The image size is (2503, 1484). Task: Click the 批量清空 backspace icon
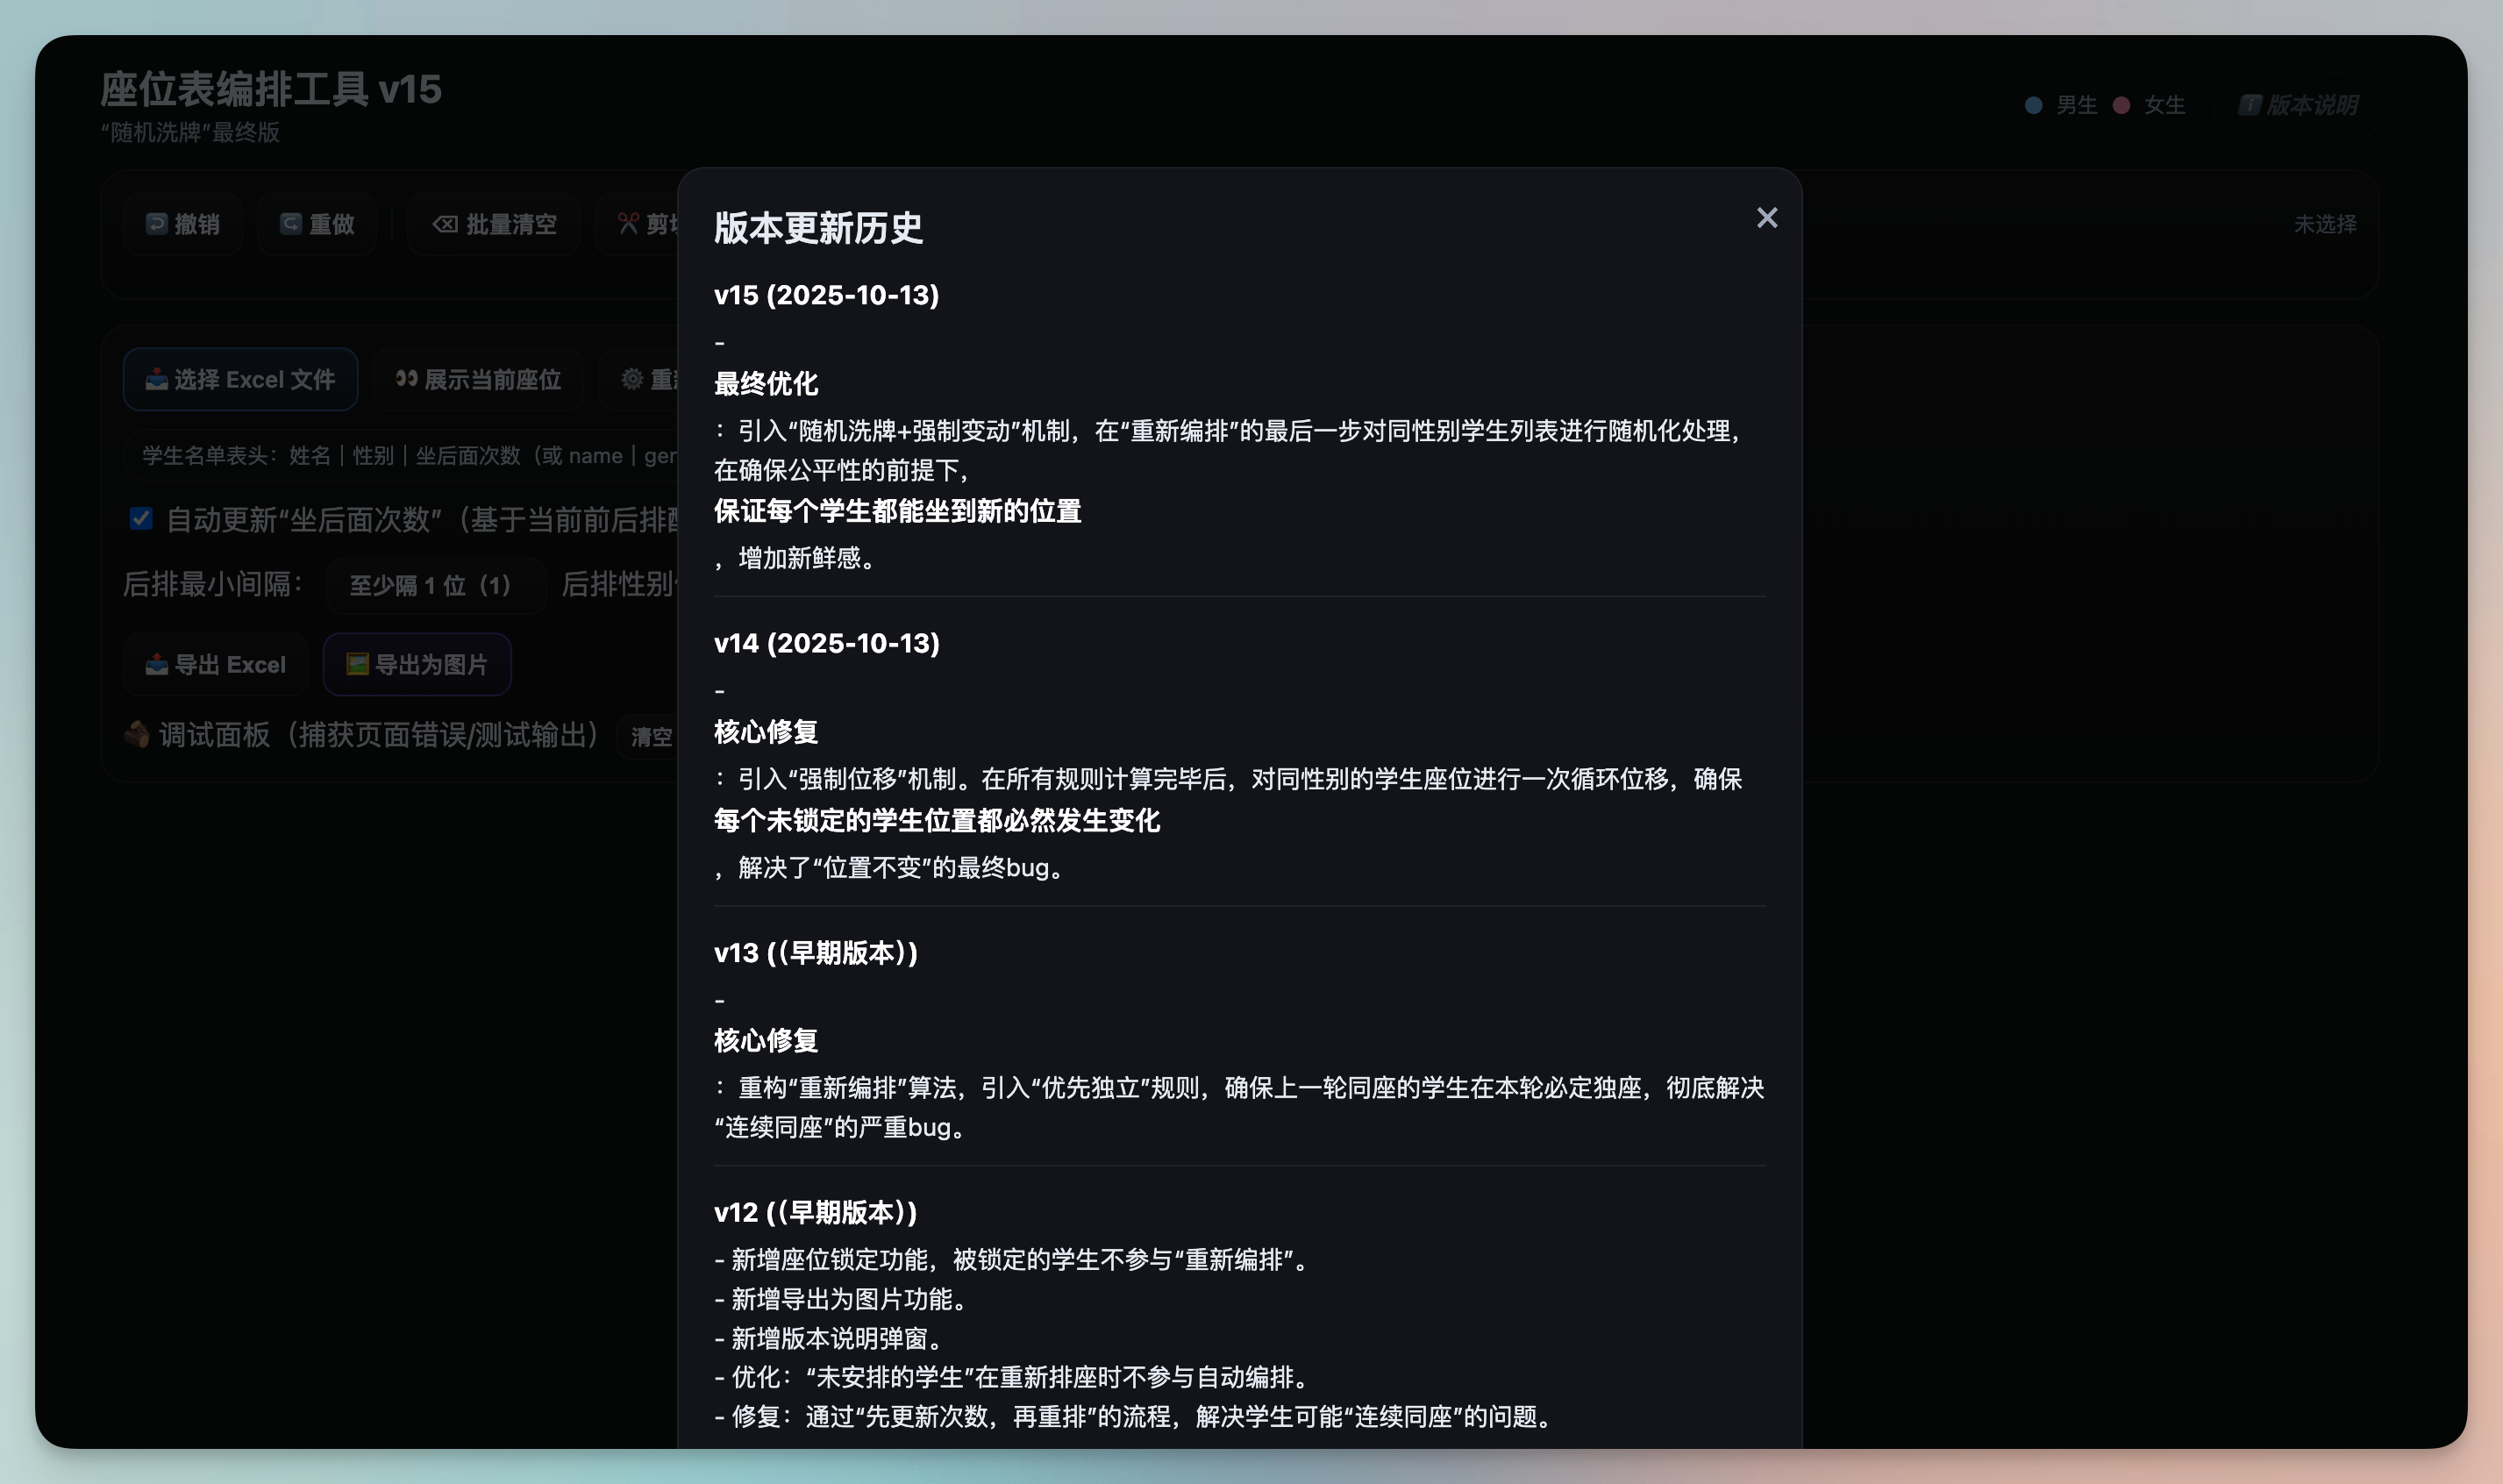[x=445, y=224]
